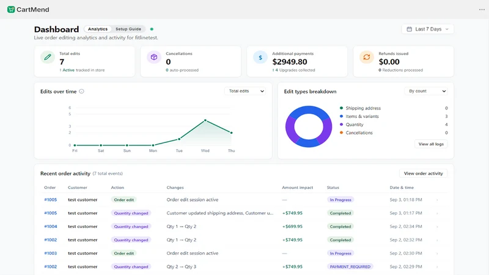Click the View order activity button
The height and width of the screenshot is (275, 489).
[x=423, y=174]
